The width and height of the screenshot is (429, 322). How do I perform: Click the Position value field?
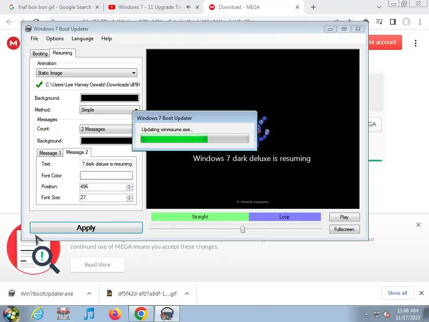103,187
